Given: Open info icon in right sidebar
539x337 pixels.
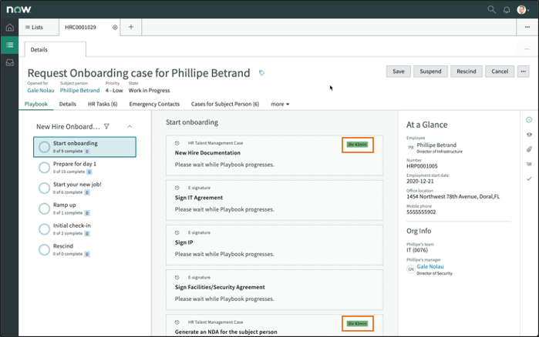Looking at the screenshot, I should pos(529,120).
